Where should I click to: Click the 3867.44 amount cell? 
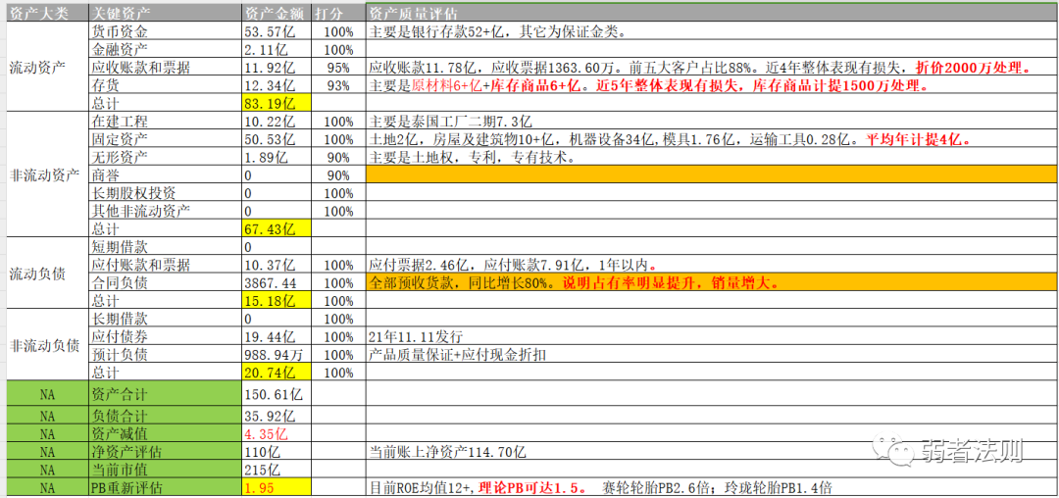coord(277,282)
